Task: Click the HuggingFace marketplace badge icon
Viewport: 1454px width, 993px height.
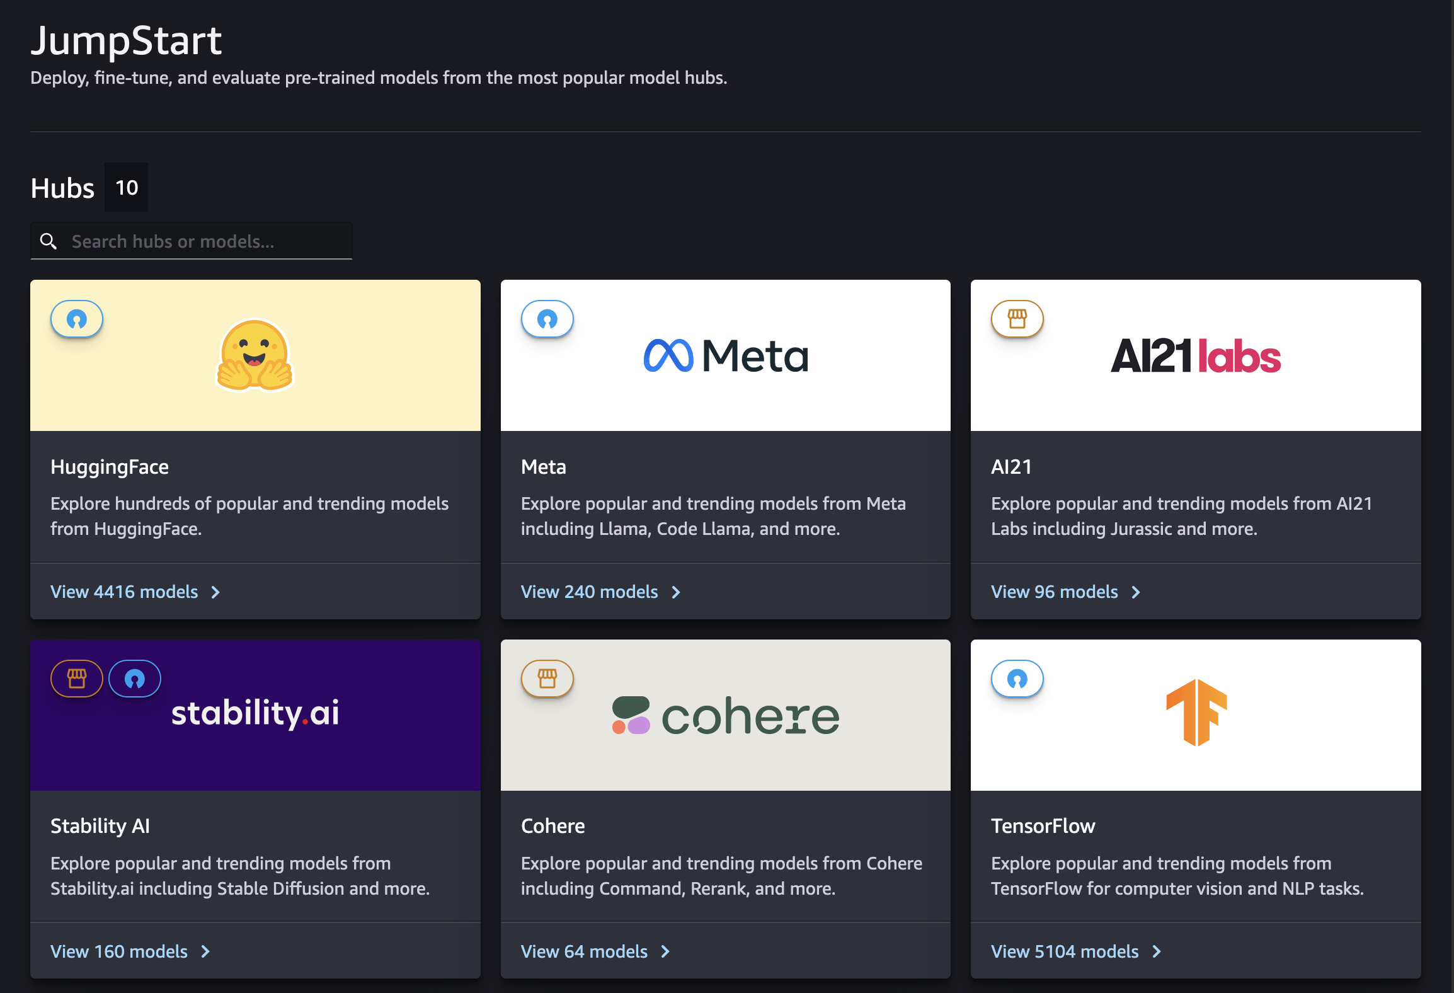Action: [x=76, y=319]
